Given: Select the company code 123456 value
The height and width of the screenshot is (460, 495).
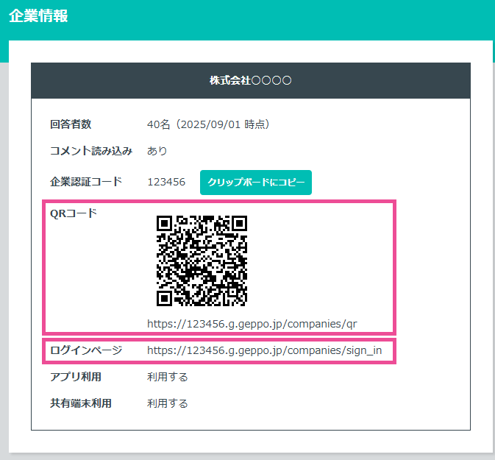Looking at the screenshot, I should tap(166, 182).
